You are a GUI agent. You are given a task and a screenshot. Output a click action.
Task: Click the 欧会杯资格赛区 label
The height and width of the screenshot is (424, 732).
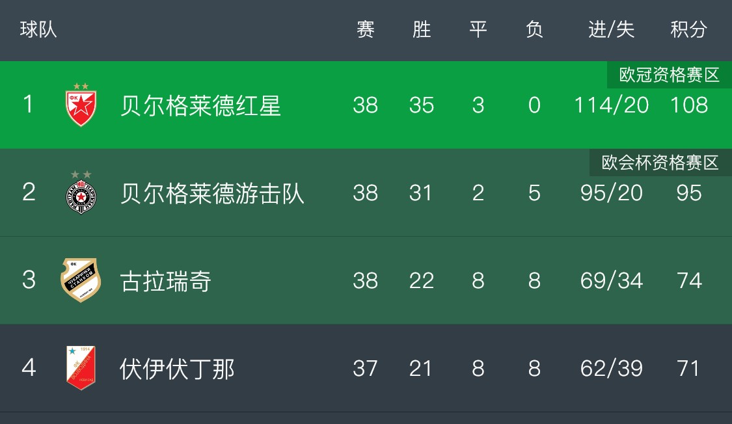click(660, 163)
